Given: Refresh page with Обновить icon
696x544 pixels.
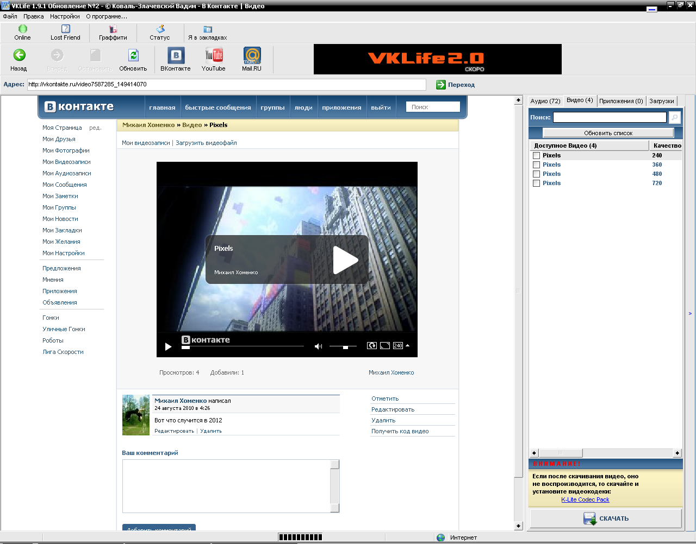Looking at the screenshot, I should coord(133,55).
